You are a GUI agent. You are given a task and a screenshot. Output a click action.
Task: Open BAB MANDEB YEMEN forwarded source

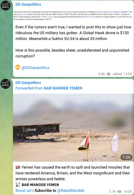click(63, 88)
